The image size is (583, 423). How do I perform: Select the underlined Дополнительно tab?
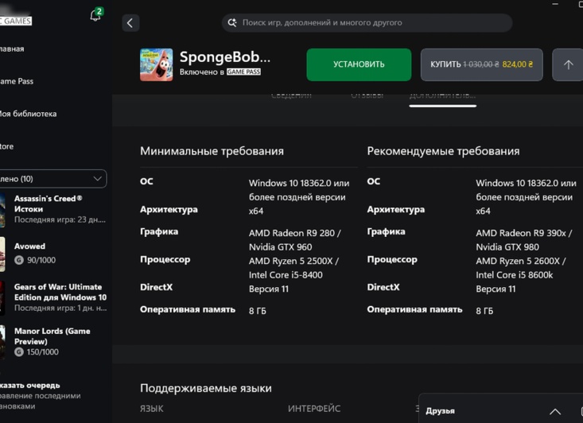442,99
